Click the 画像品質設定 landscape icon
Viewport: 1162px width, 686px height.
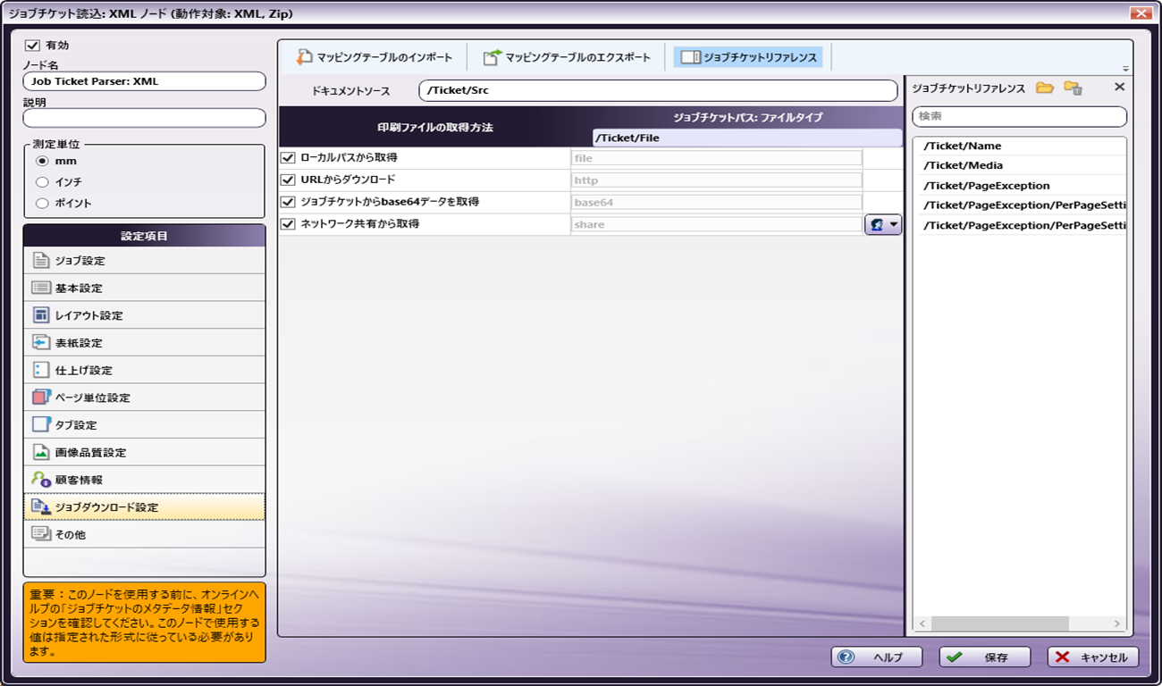[x=40, y=452]
